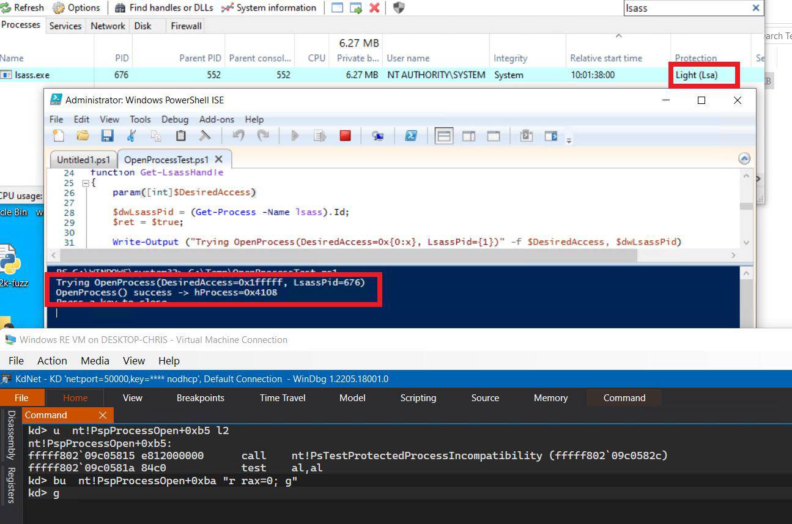The image size is (792, 524).
Task: Save the current PowerShell script
Action: pyautogui.click(x=108, y=136)
